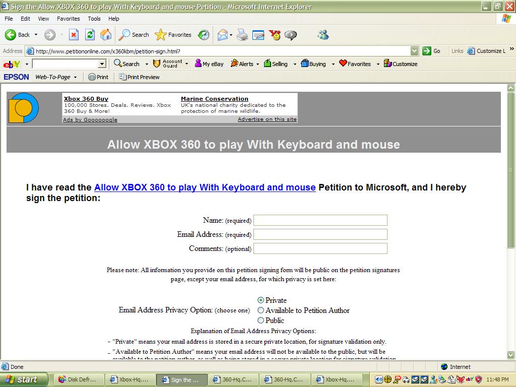
Task: Open My eBay toolbar button
Action: (209, 64)
